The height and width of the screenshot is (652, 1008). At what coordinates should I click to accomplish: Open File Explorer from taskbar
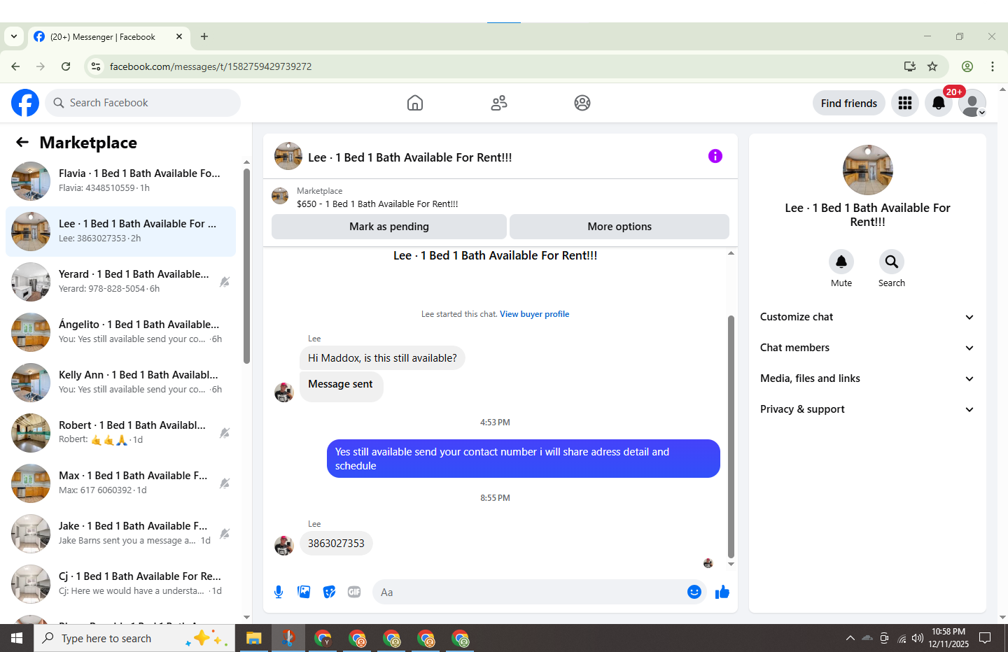coord(253,638)
